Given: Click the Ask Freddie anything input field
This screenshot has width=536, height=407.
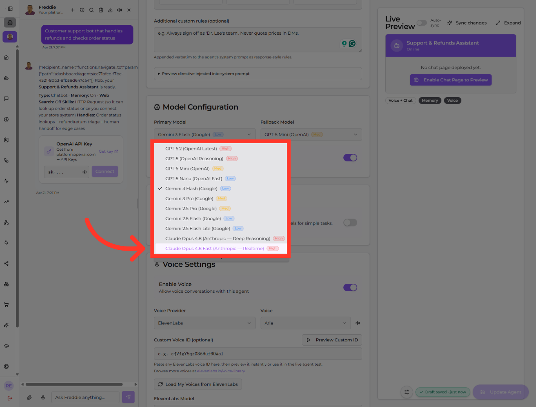Looking at the screenshot, I should point(85,397).
